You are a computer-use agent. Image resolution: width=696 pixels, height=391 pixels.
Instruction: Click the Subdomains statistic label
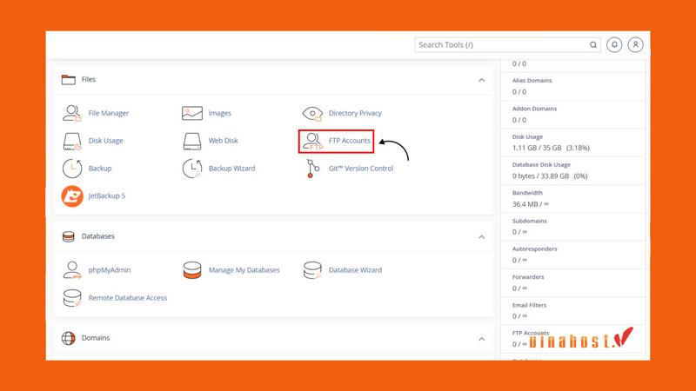529,221
